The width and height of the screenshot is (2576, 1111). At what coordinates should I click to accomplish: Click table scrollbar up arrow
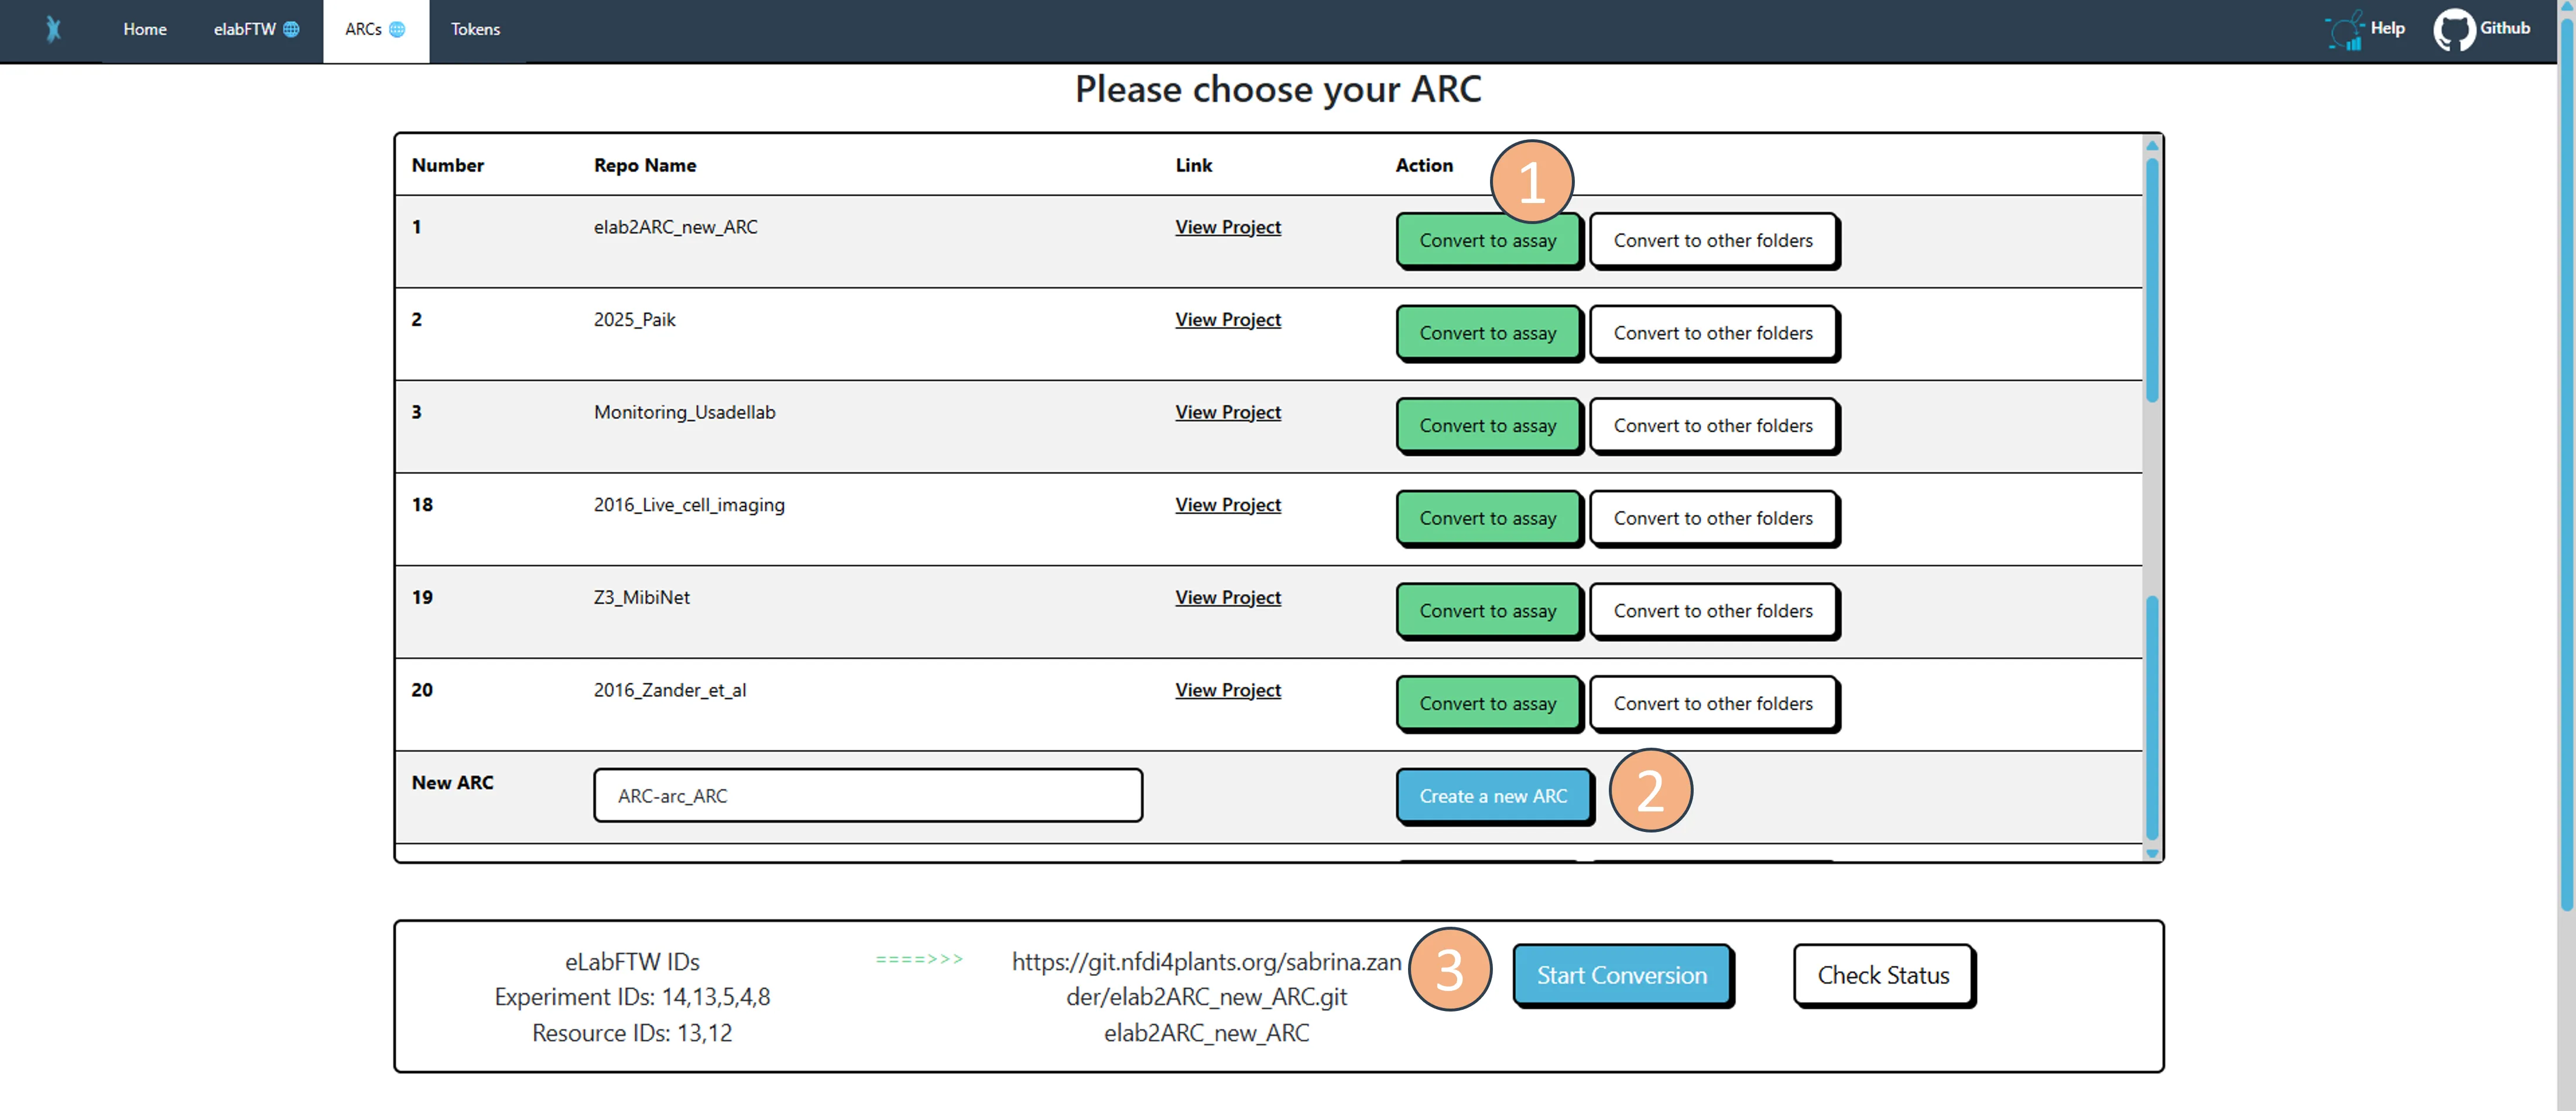tap(2152, 146)
